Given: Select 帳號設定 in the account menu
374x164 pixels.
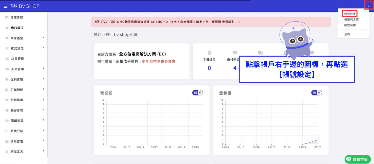Looking at the screenshot, I should (x=350, y=14).
